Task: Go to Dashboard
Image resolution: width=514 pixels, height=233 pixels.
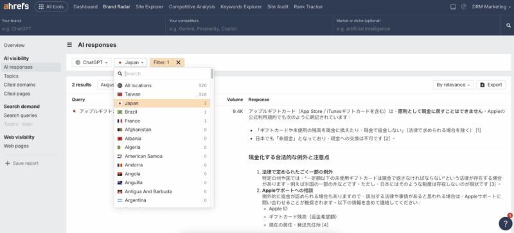Action: (x=85, y=7)
